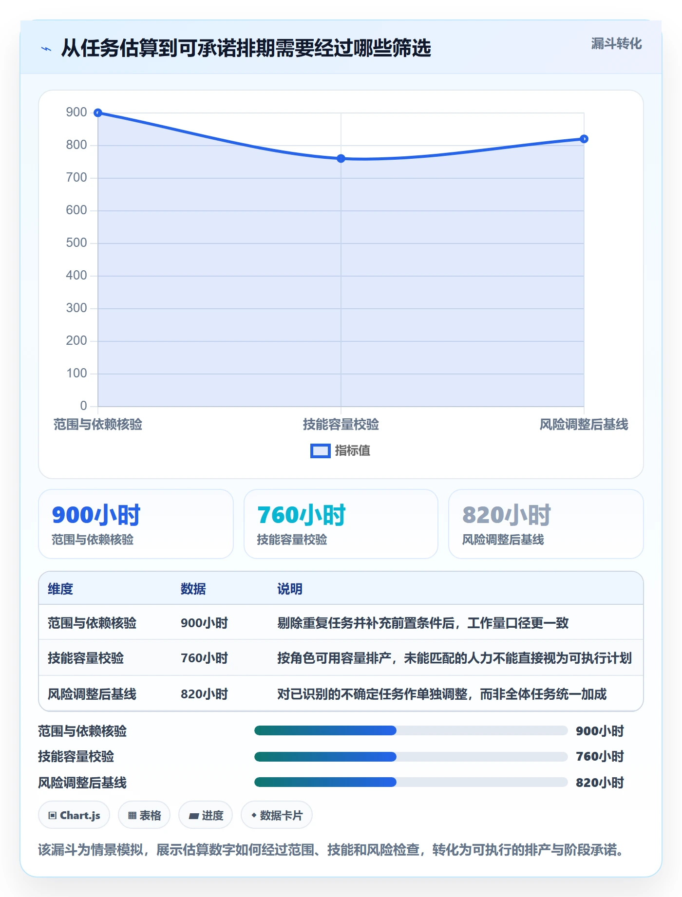Click the 漏斗转化 label in the header

click(x=616, y=44)
